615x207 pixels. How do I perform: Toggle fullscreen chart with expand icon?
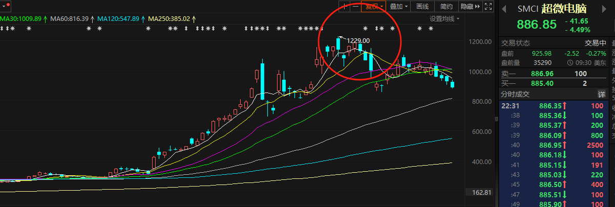[488, 7]
